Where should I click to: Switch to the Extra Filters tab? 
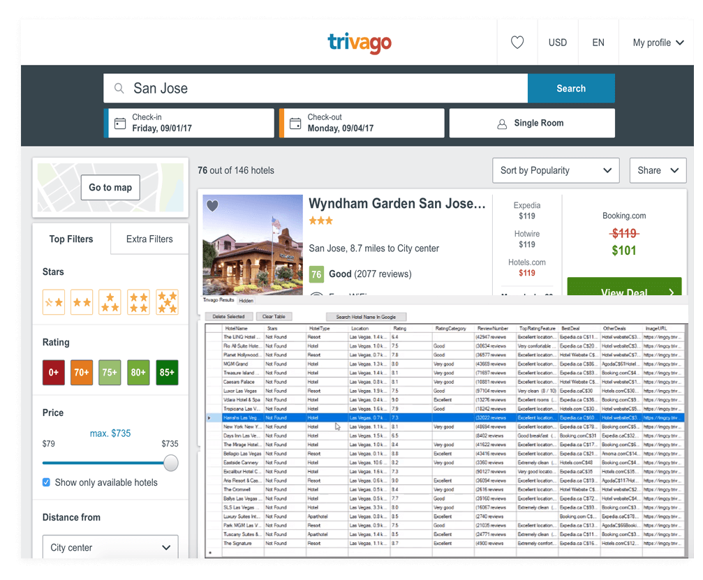point(149,239)
